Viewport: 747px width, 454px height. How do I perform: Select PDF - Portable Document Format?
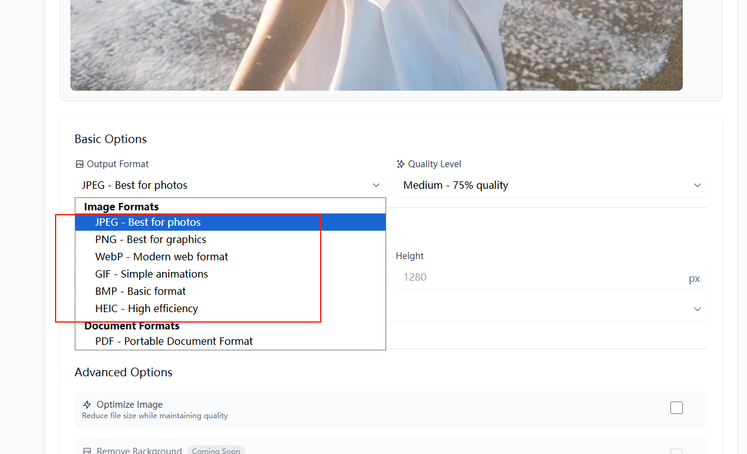[x=230, y=341]
